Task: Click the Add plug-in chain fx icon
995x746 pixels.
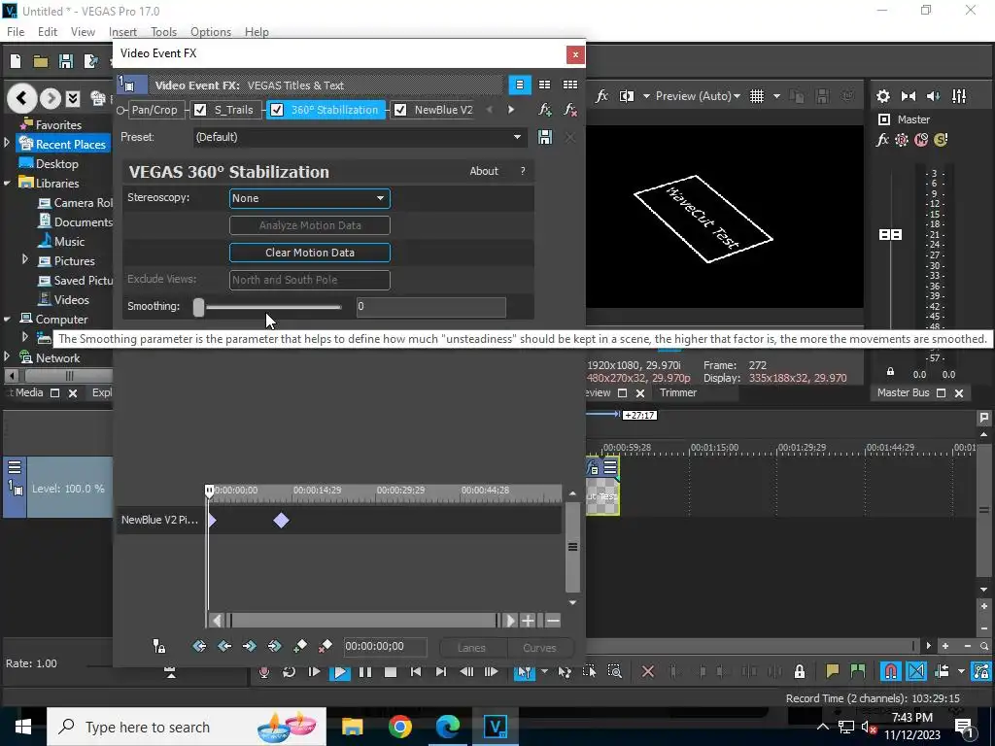Action: click(544, 110)
